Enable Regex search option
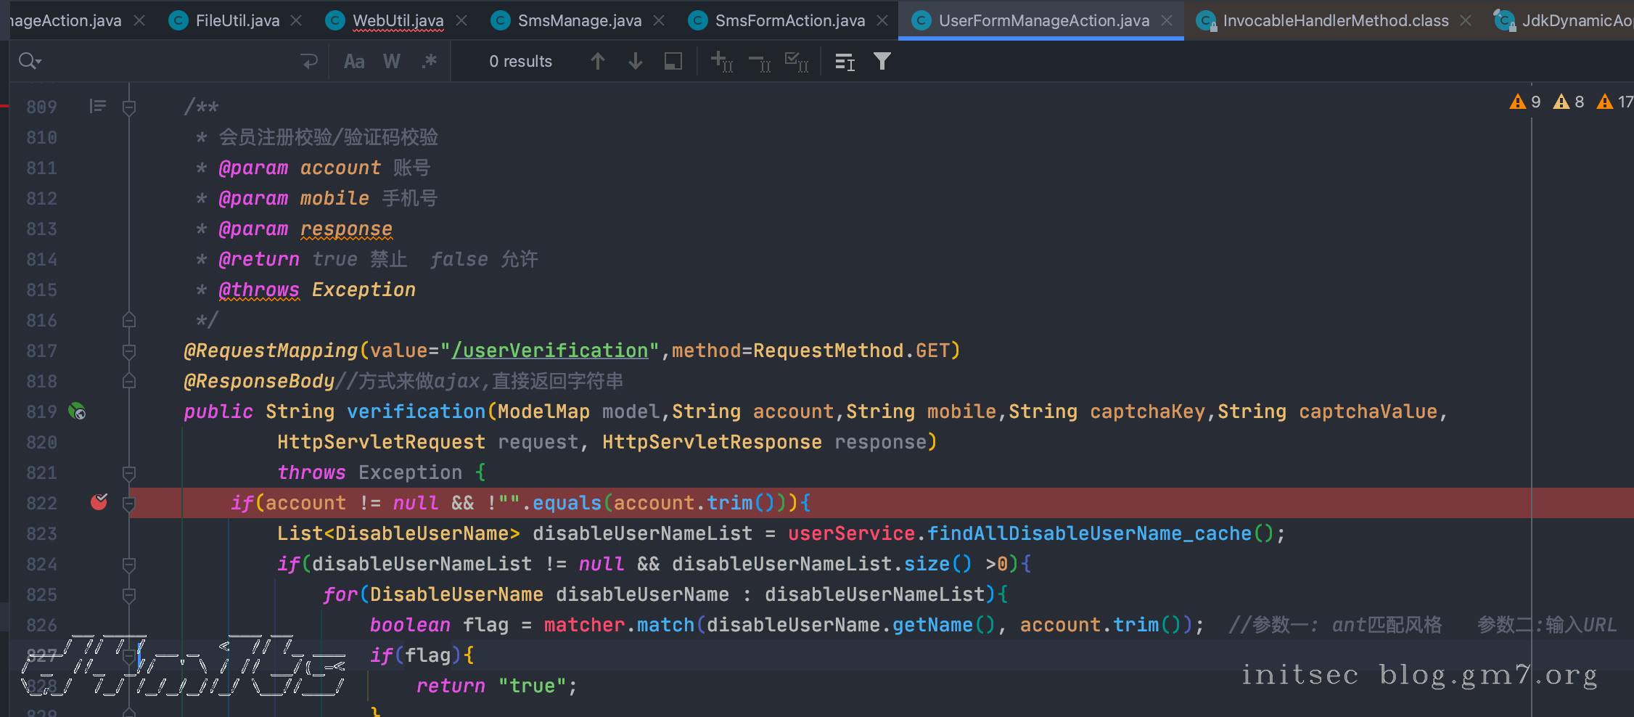The width and height of the screenshot is (1634, 717). pyautogui.click(x=430, y=62)
